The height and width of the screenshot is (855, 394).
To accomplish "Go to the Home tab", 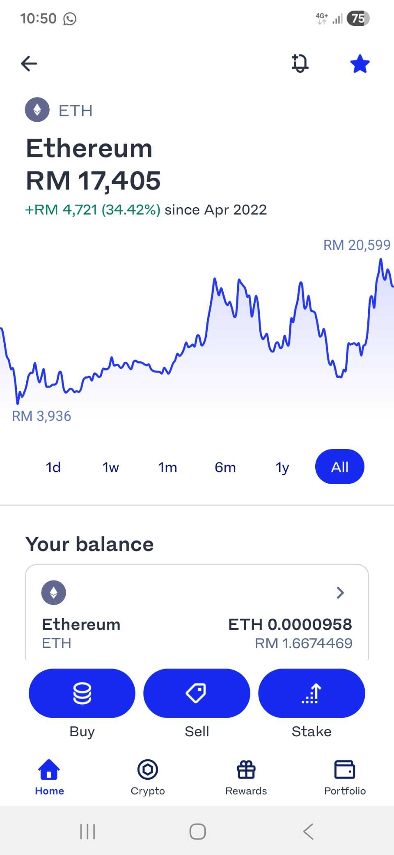I will [49, 777].
